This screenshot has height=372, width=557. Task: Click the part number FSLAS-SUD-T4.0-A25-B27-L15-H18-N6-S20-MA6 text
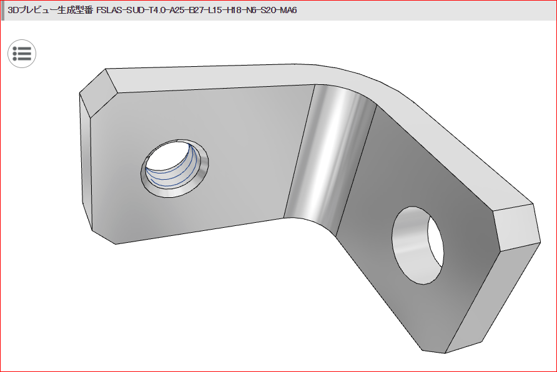coord(197,10)
